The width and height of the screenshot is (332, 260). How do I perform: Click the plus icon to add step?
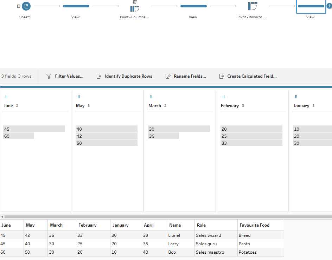(x=329, y=6)
